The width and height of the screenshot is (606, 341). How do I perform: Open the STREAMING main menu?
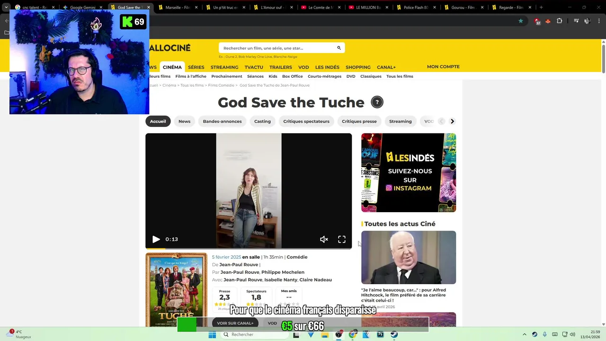(x=224, y=67)
